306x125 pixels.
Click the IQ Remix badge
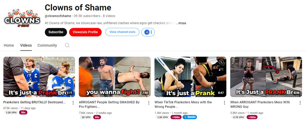pyautogui.click(x=190, y=117)
